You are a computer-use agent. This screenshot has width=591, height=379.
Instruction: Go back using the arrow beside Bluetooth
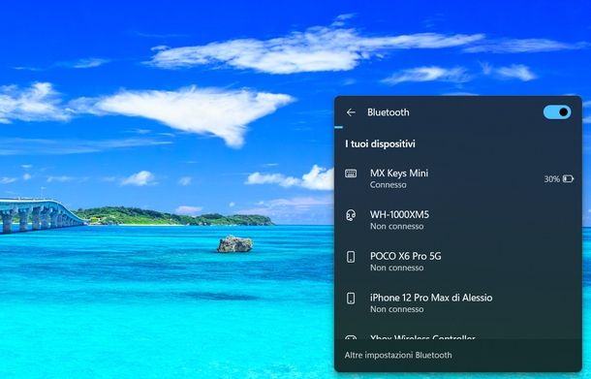click(x=351, y=112)
